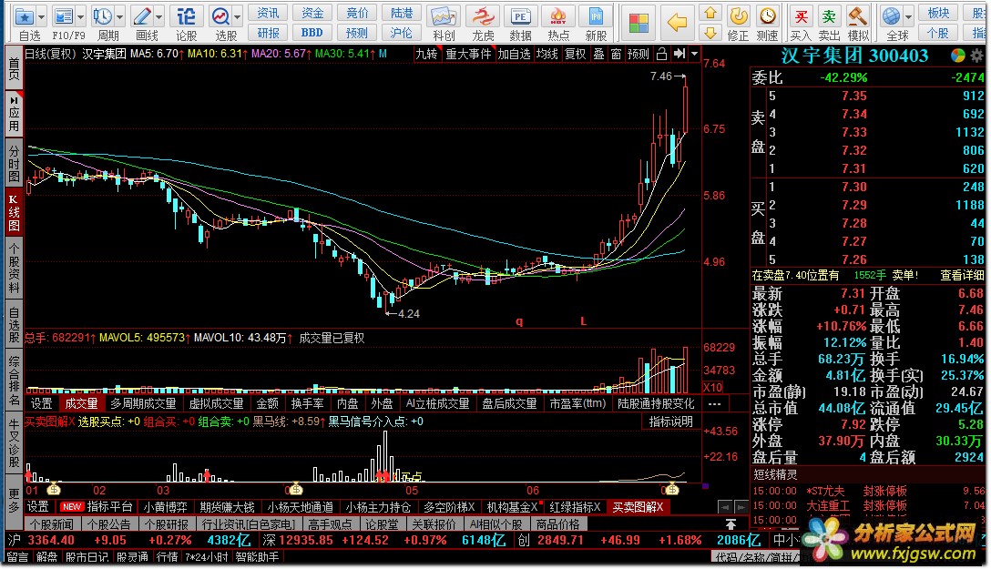
Task: Click the yellow down arrow icon
Action: [710, 32]
